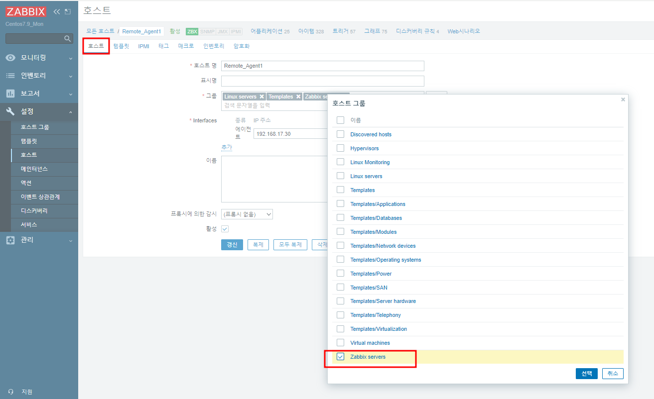Click the list icon for 인벤토리

point(10,76)
